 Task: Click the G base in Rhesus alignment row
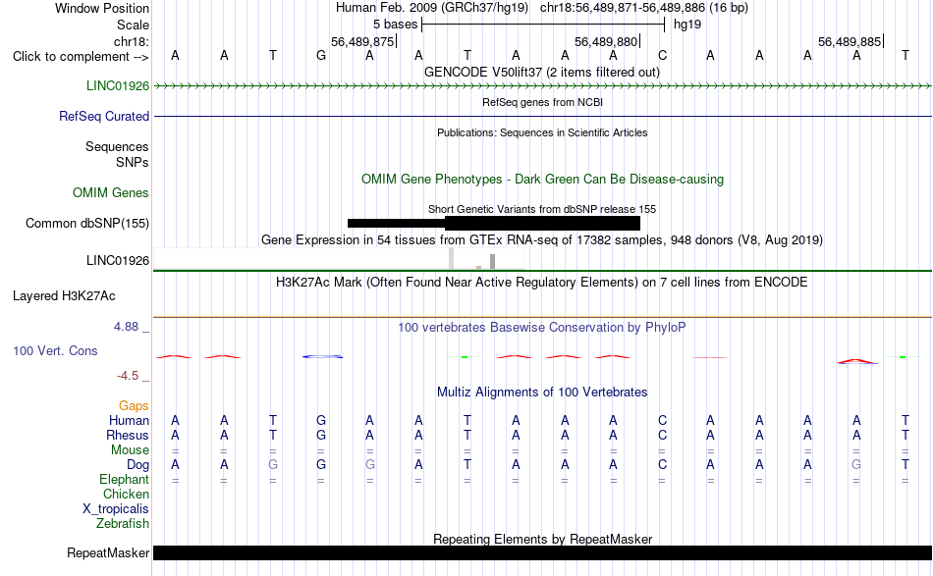(321, 435)
